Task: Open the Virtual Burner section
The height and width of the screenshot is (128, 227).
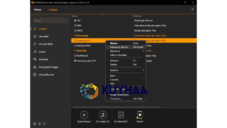Action: [46, 75]
